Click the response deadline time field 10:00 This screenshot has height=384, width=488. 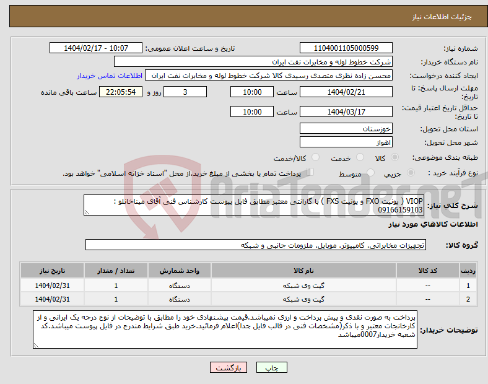(252, 92)
